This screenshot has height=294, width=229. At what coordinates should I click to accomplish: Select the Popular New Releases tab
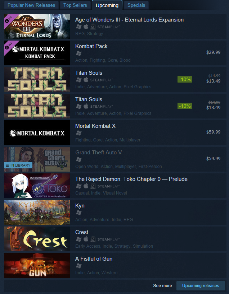[x=31, y=5]
